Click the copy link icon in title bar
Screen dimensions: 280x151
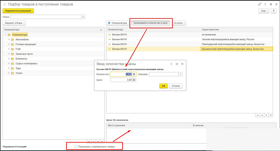(x=260, y=4)
